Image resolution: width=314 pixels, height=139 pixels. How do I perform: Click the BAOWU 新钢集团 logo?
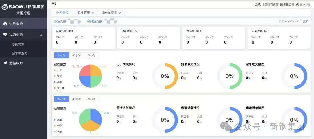click(23, 7)
